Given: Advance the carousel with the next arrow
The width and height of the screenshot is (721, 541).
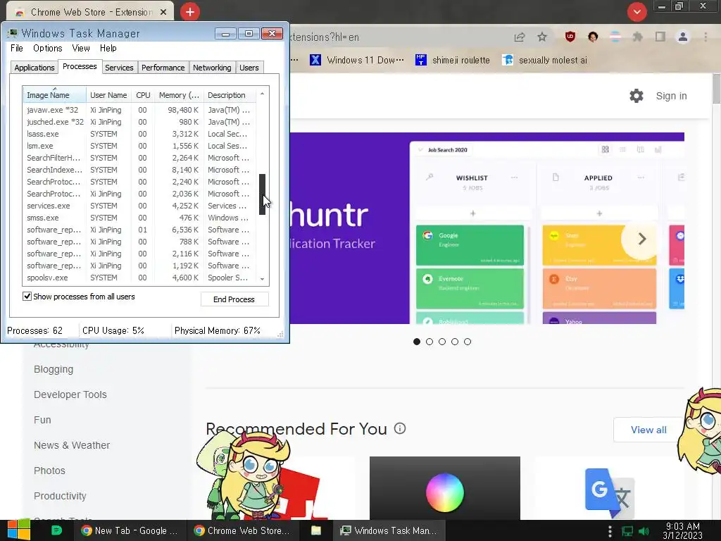Looking at the screenshot, I should (642, 239).
